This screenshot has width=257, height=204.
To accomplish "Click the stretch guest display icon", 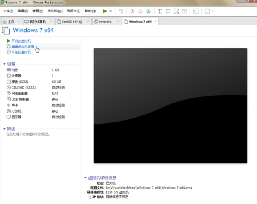I will point(207,11).
